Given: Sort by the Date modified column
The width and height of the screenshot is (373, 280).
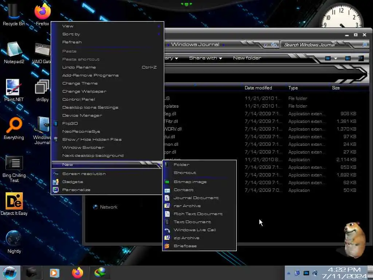Looking at the screenshot, I should click(x=258, y=88).
